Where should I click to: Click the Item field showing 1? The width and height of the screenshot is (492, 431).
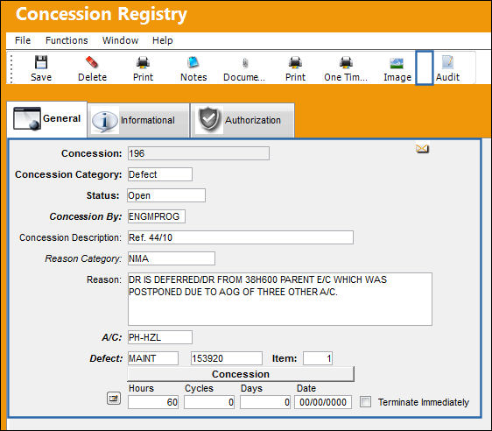pyautogui.click(x=318, y=358)
